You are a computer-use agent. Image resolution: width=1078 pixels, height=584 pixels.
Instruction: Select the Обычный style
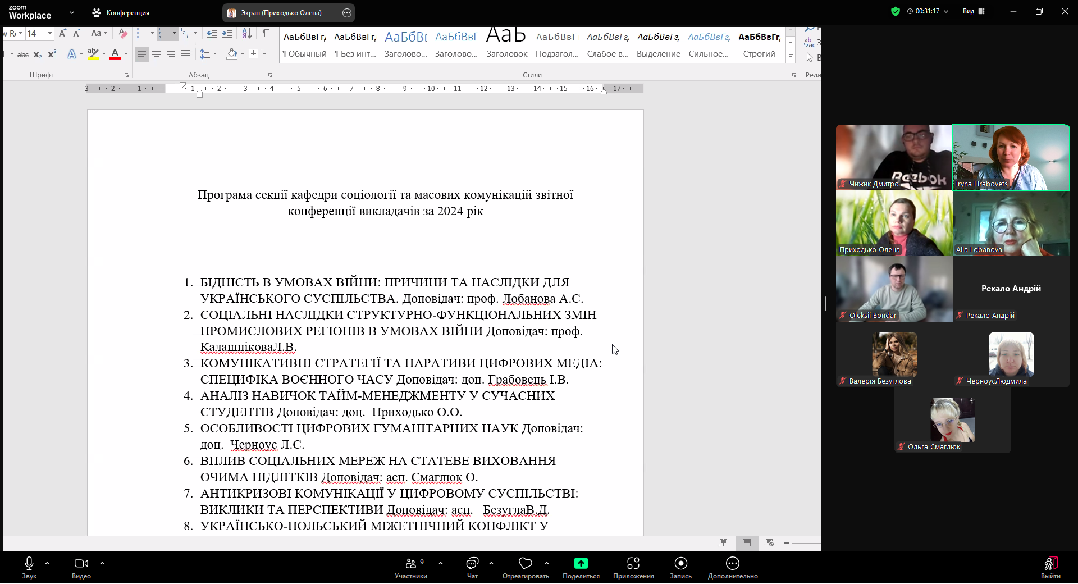(x=304, y=44)
